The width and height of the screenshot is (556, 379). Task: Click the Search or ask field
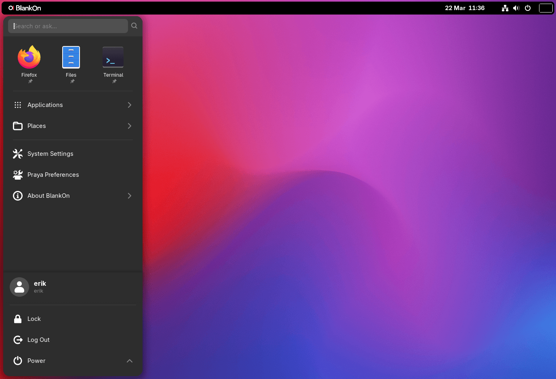(x=68, y=26)
